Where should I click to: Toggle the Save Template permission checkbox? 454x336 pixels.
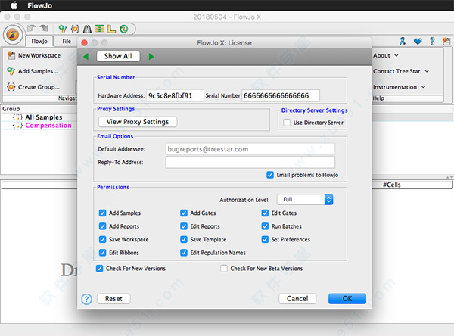pos(184,240)
